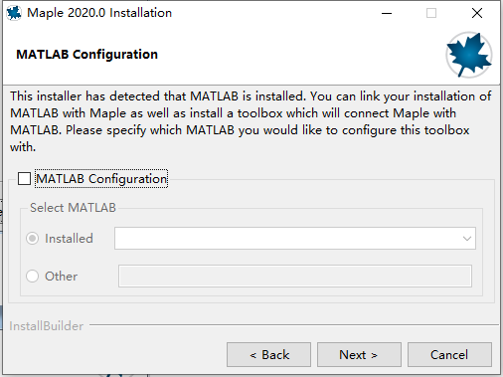Cancel the Maple installation
Viewport: 503px width, 377px height.
[x=449, y=355]
